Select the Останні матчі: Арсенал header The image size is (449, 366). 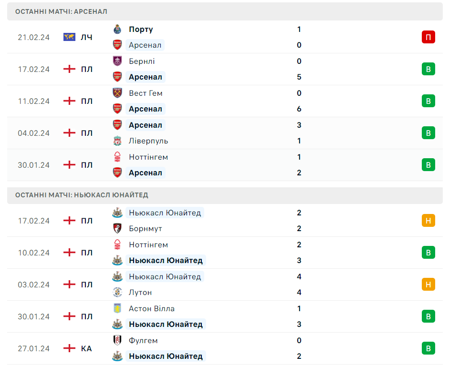61,11
